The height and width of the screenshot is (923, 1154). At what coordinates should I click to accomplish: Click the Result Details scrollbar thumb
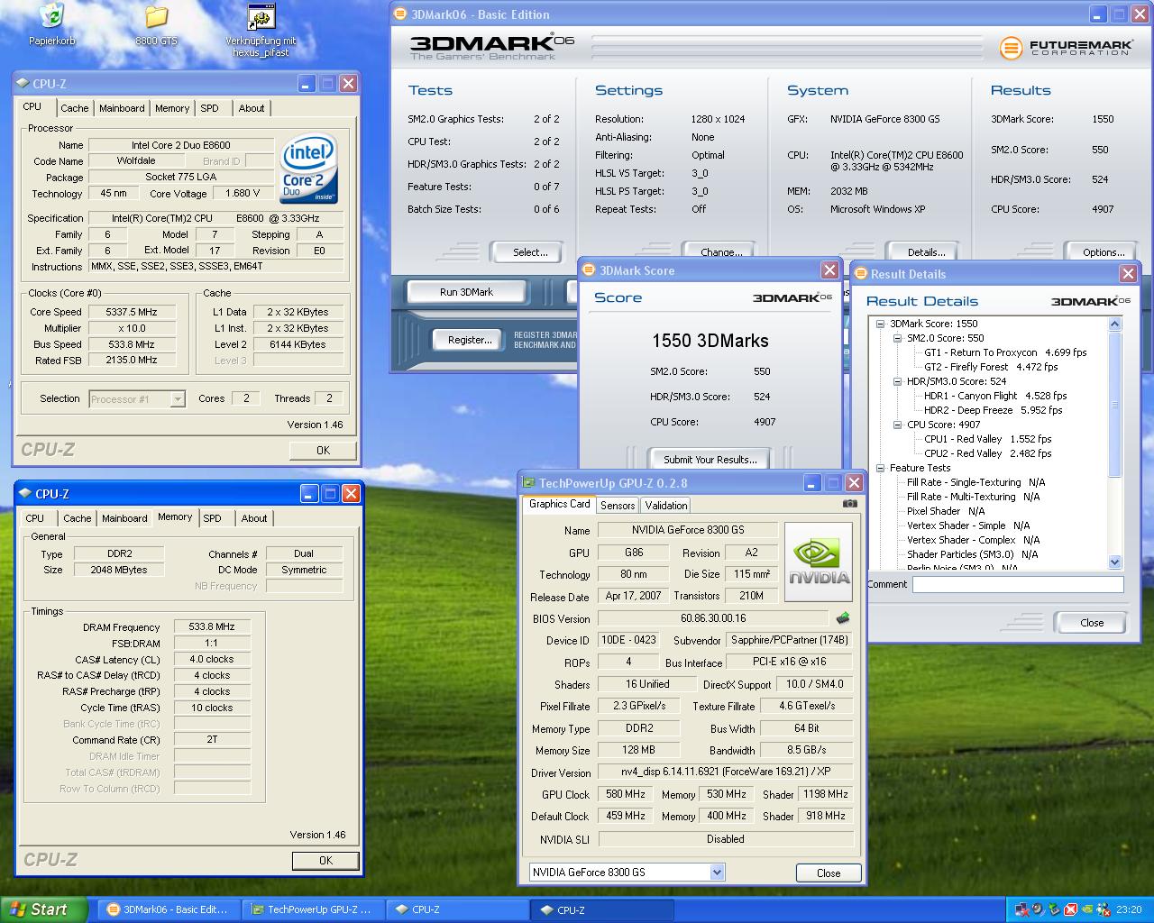(1115, 404)
